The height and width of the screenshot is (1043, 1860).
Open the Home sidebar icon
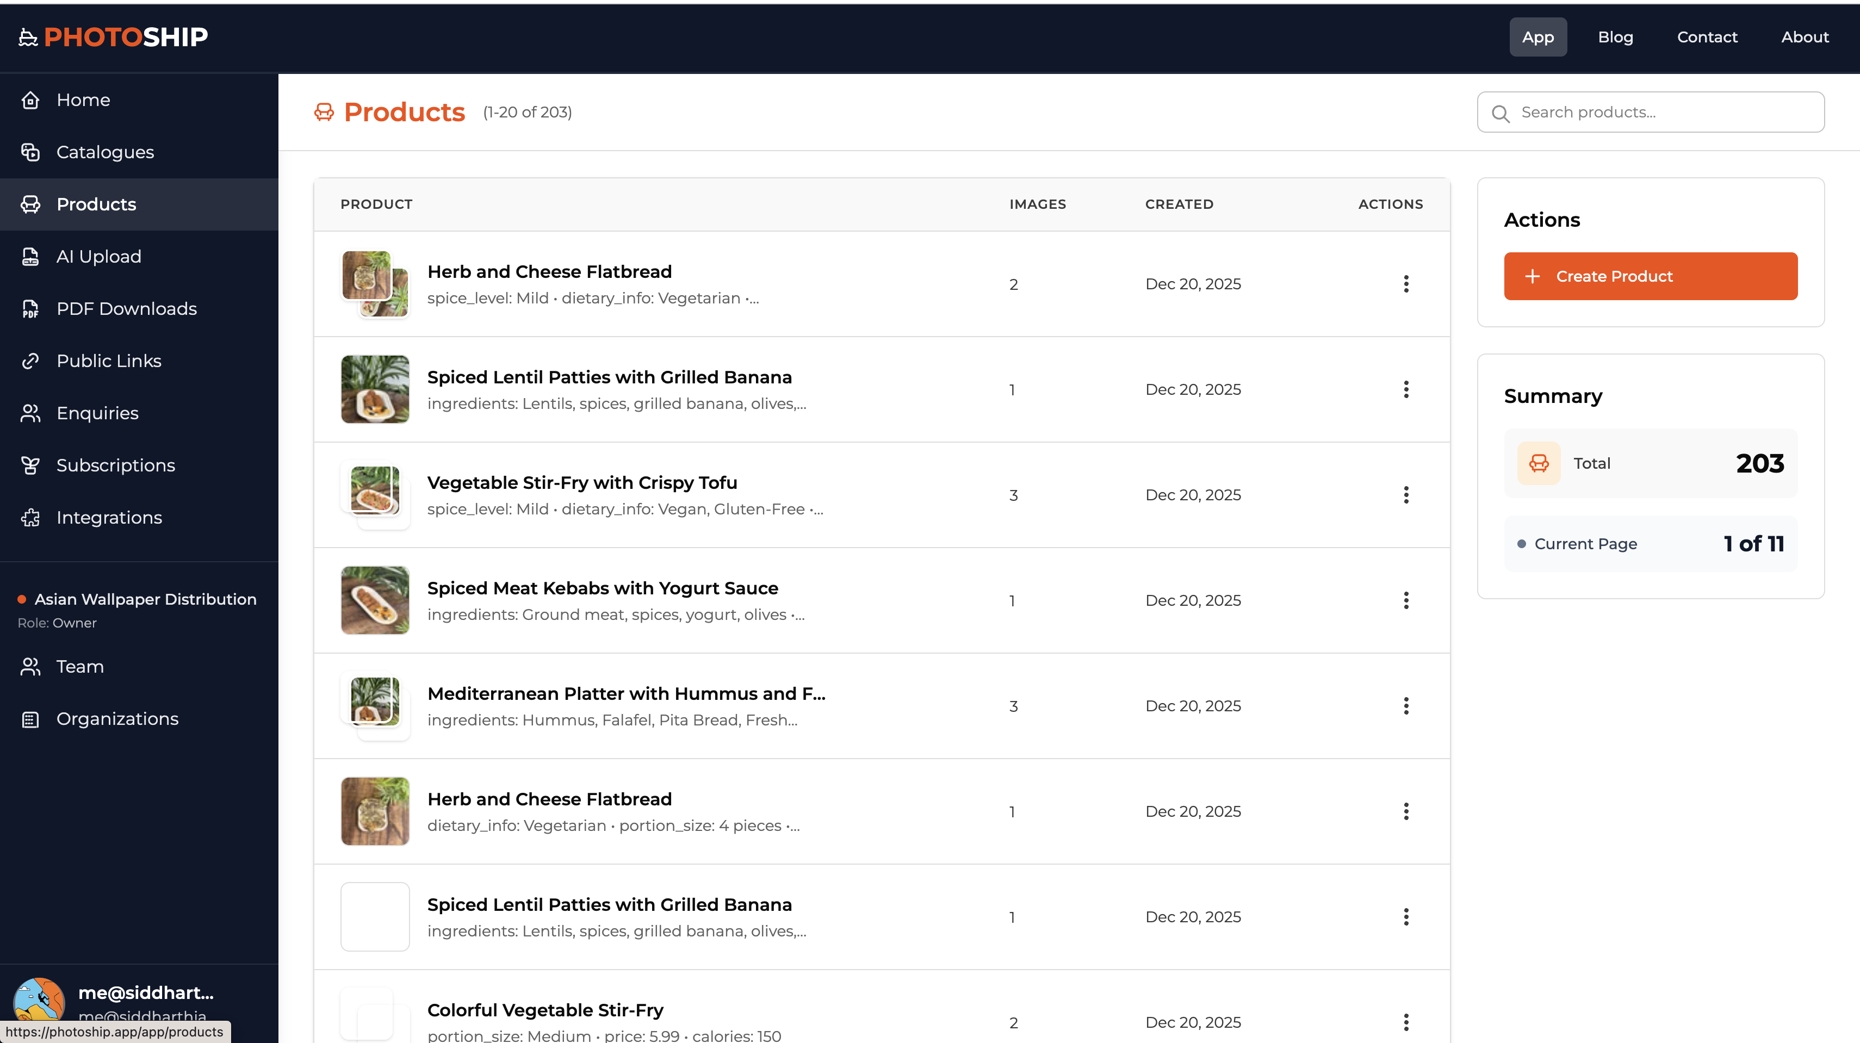(x=30, y=100)
